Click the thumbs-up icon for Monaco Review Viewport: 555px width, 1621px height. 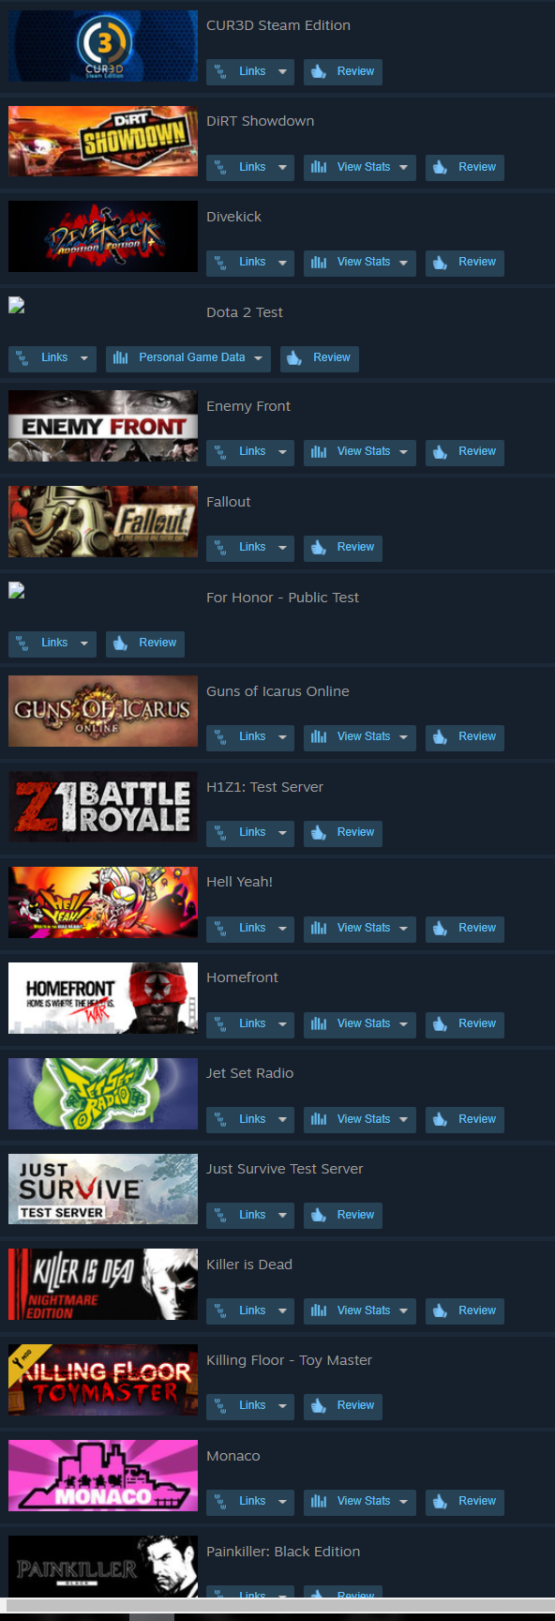tap(440, 1502)
